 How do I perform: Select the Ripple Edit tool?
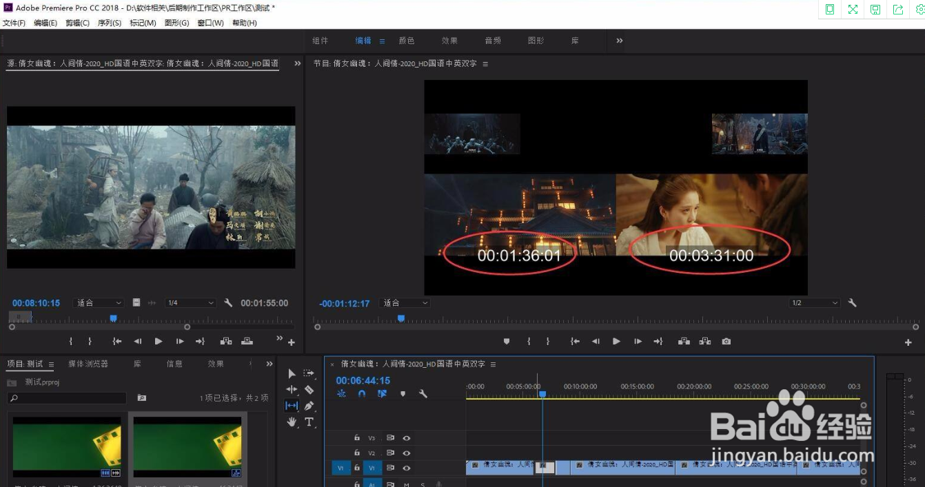pos(292,390)
